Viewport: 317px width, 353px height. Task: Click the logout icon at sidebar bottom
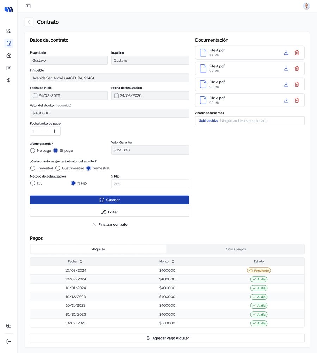click(9, 341)
